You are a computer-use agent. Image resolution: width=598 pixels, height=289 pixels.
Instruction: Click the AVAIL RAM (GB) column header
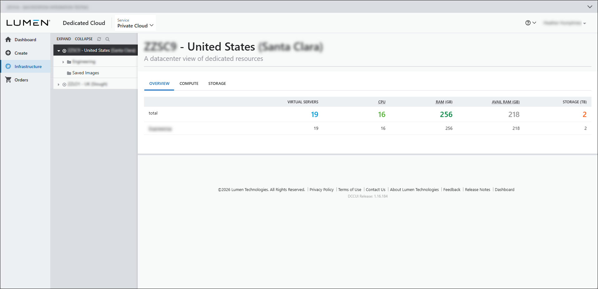coord(506,102)
